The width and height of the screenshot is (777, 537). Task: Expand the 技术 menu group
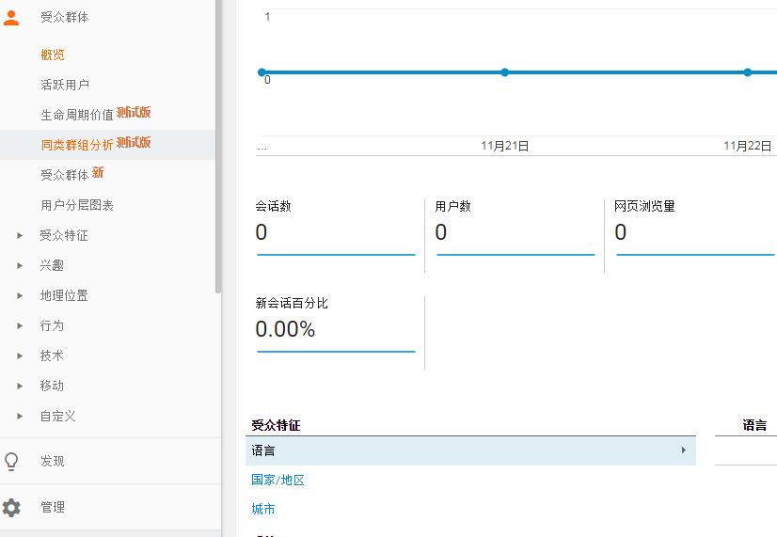(20, 355)
